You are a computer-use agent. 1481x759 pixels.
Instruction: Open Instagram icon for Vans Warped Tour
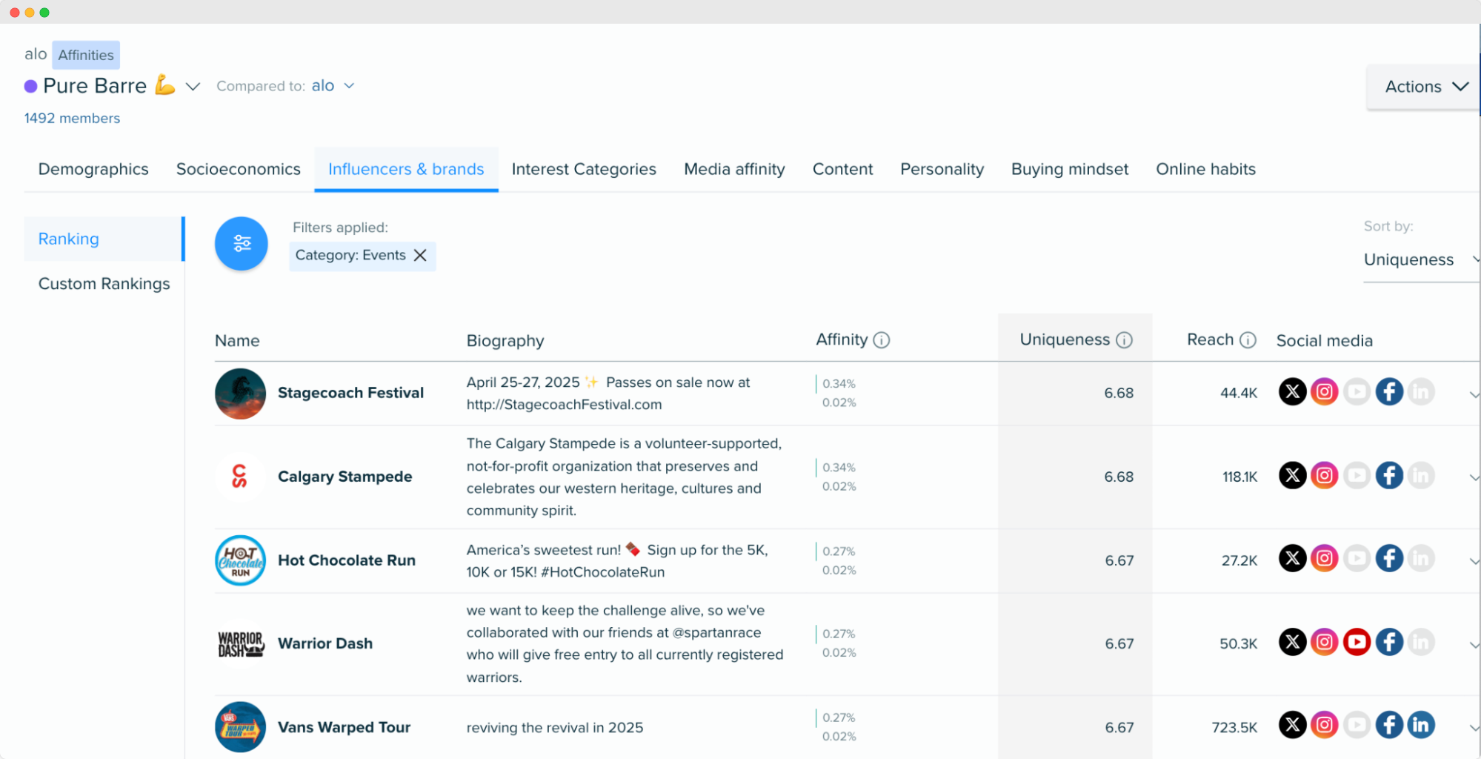1325,725
